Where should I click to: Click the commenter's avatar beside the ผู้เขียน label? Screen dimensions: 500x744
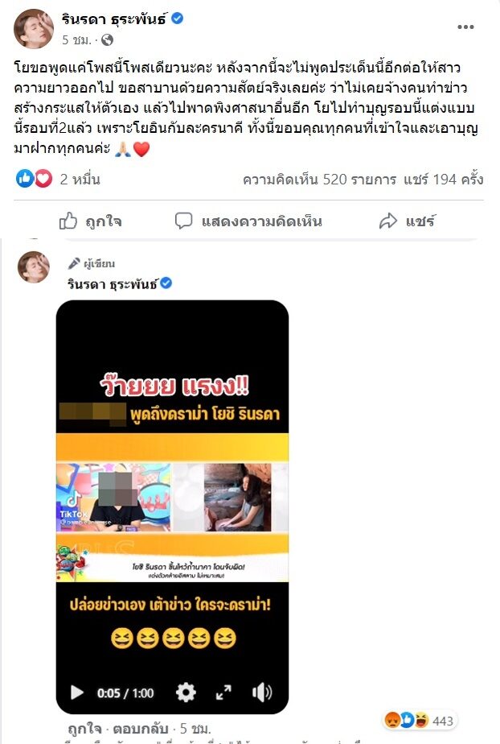34,267
